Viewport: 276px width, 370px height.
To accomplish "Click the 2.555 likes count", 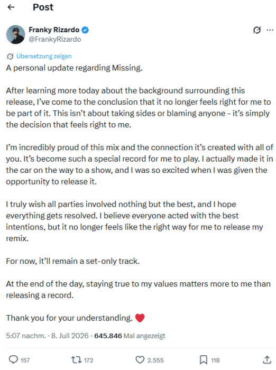I will tap(155, 360).
